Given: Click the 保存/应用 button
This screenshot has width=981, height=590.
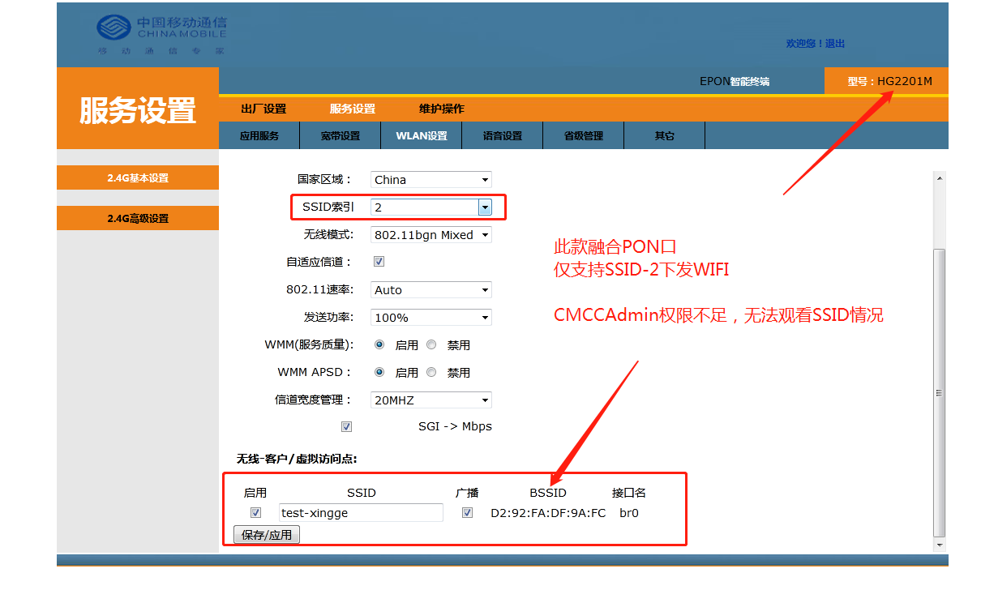Looking at the screenshot, I should [x=267, y=535].
